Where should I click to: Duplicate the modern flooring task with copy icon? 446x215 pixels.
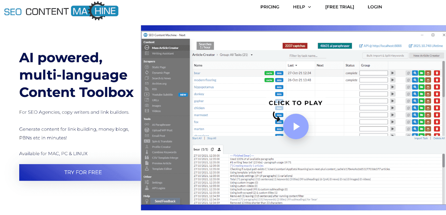tap(408, 80)
